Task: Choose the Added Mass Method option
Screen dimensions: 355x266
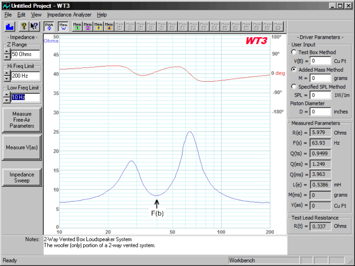Action: 294,70
